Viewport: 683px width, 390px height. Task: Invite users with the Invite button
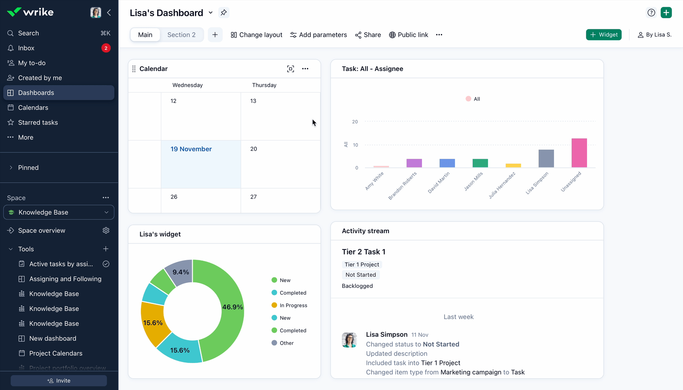[59, 381]
